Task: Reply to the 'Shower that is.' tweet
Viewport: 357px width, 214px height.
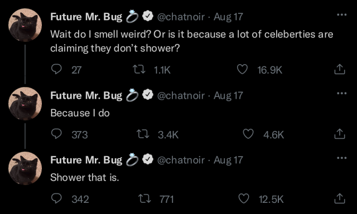Action: click(56, 198)
